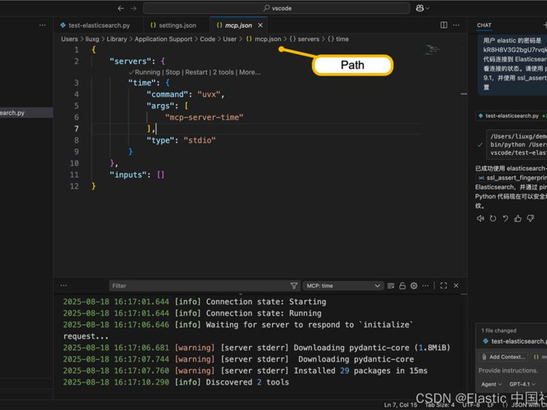This screenshot has width=547, height=410.
Task: Go back with the left arrow
Action: [x=121, y=8]
